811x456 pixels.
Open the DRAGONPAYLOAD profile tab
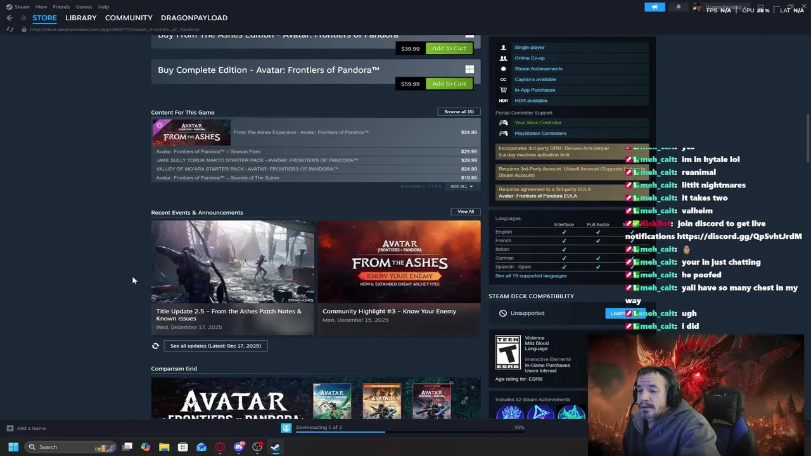coord(194,18)
